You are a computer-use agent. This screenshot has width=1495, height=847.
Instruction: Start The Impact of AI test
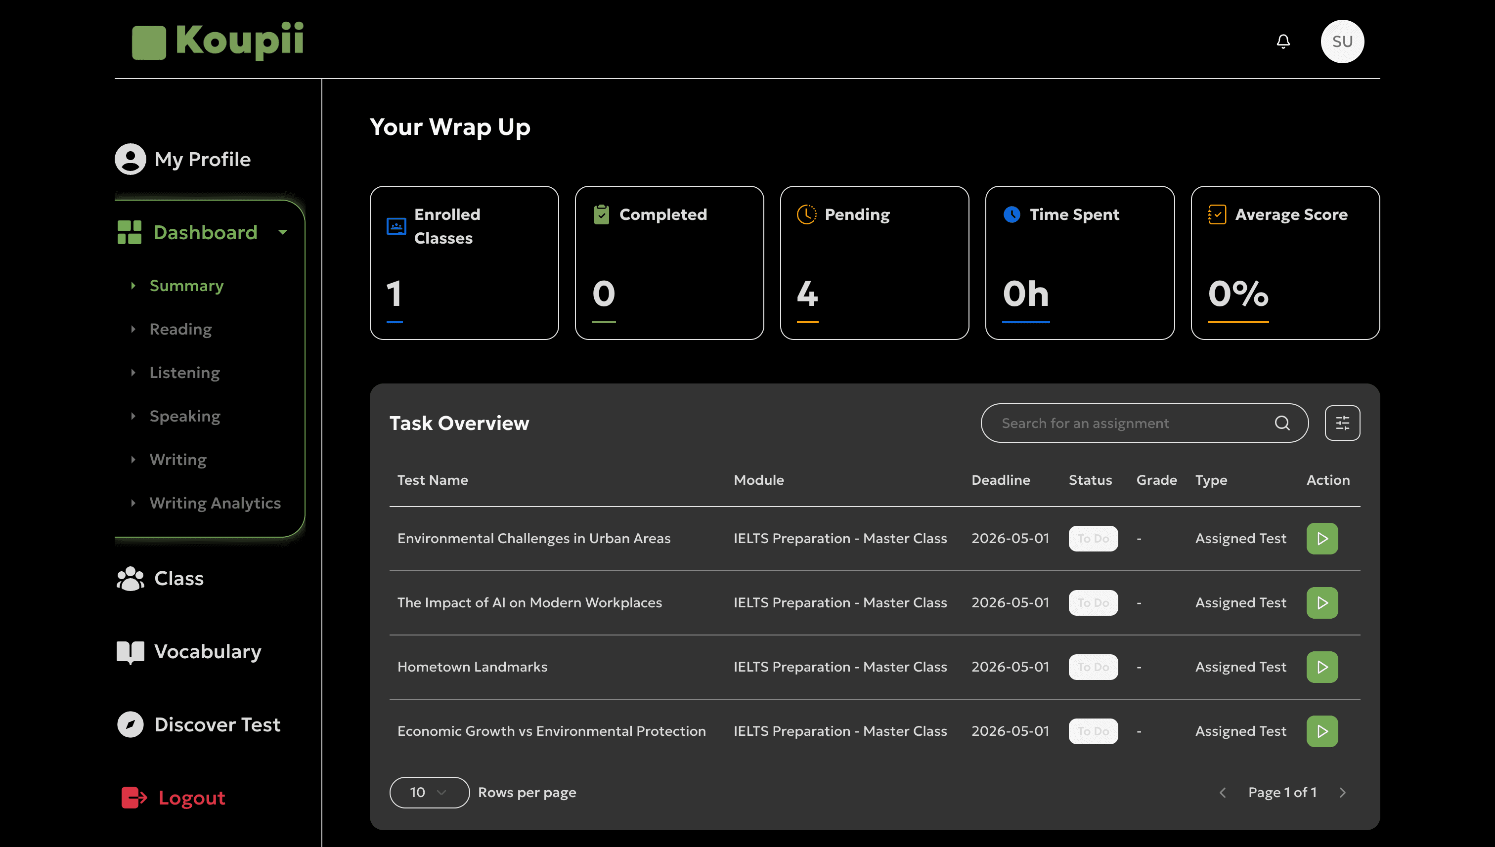click(1321, 603)
